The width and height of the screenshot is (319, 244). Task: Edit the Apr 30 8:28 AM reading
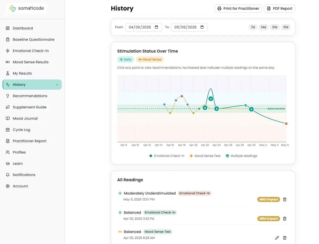coord(277,238)
